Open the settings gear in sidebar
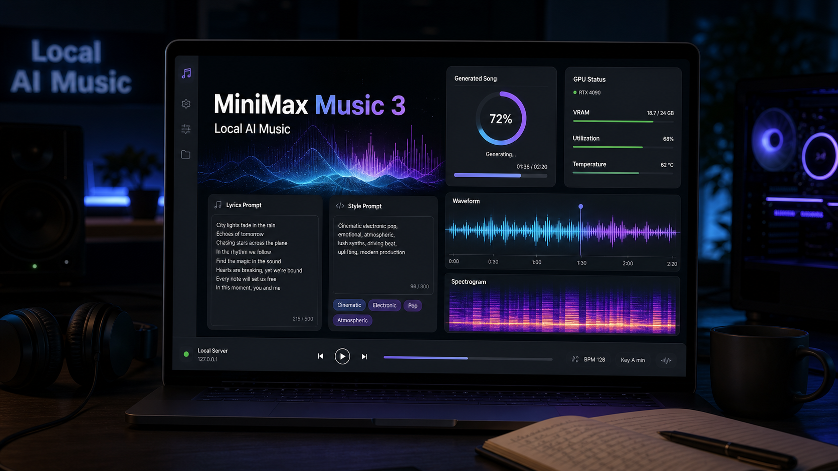 tap(186, 104)
